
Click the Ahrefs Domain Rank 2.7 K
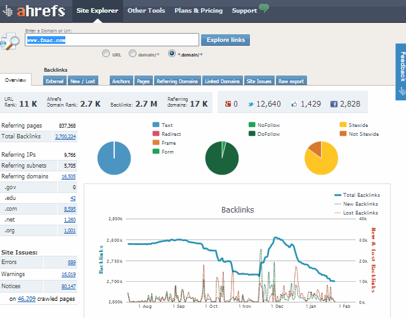pos(90,104)
